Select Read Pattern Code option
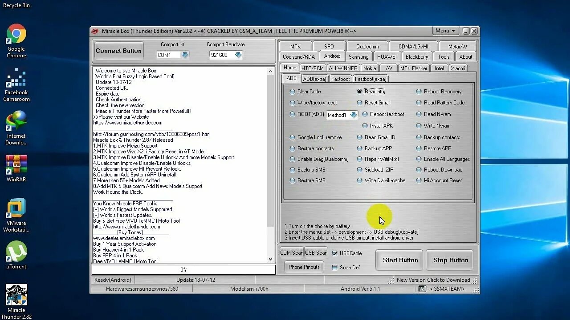Image resolution: width=570 pixels, height=320 pixels. [440, 103]
